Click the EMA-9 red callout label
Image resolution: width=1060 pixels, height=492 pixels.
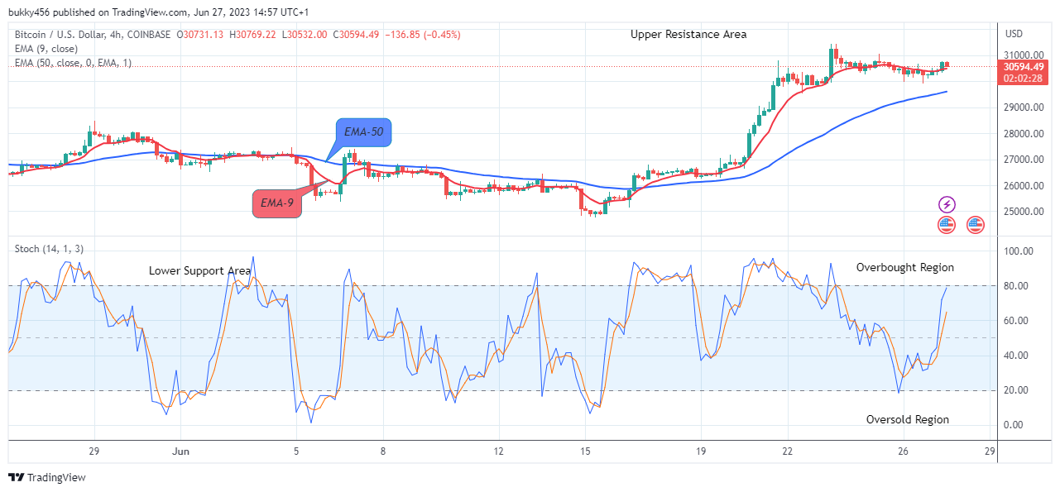click(276, 203)
